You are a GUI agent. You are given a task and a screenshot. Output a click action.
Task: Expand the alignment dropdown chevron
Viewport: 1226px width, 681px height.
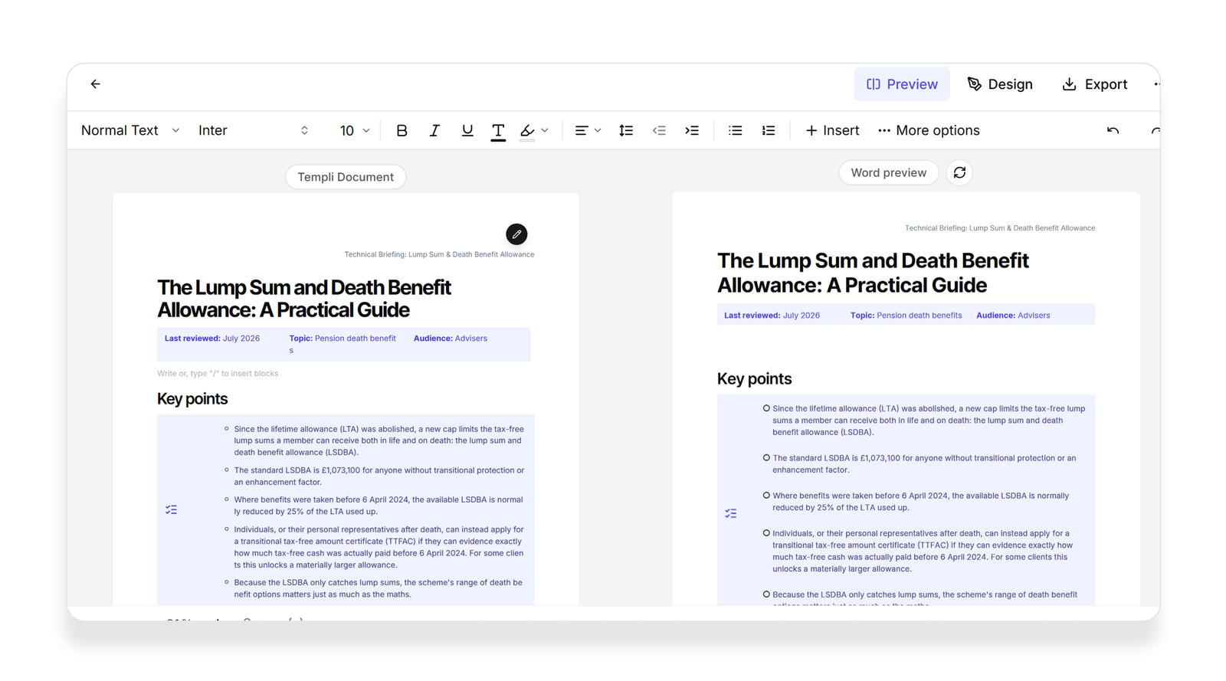[x=598, y=130]
